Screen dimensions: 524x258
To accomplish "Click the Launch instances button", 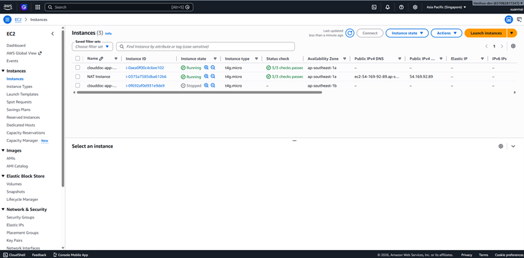I will (x=486, y=33).
